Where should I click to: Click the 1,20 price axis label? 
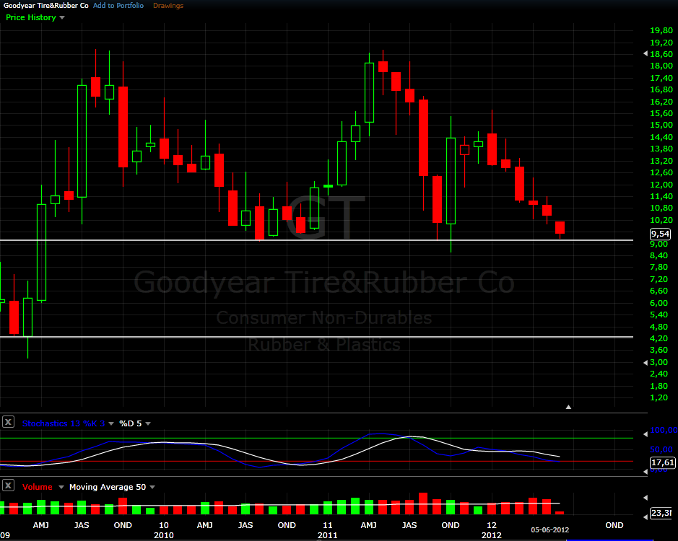(x=659, y=397)
